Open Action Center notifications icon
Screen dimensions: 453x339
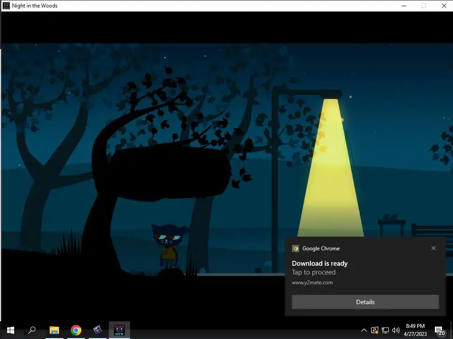pyautogui.click(x=440, y=330)
